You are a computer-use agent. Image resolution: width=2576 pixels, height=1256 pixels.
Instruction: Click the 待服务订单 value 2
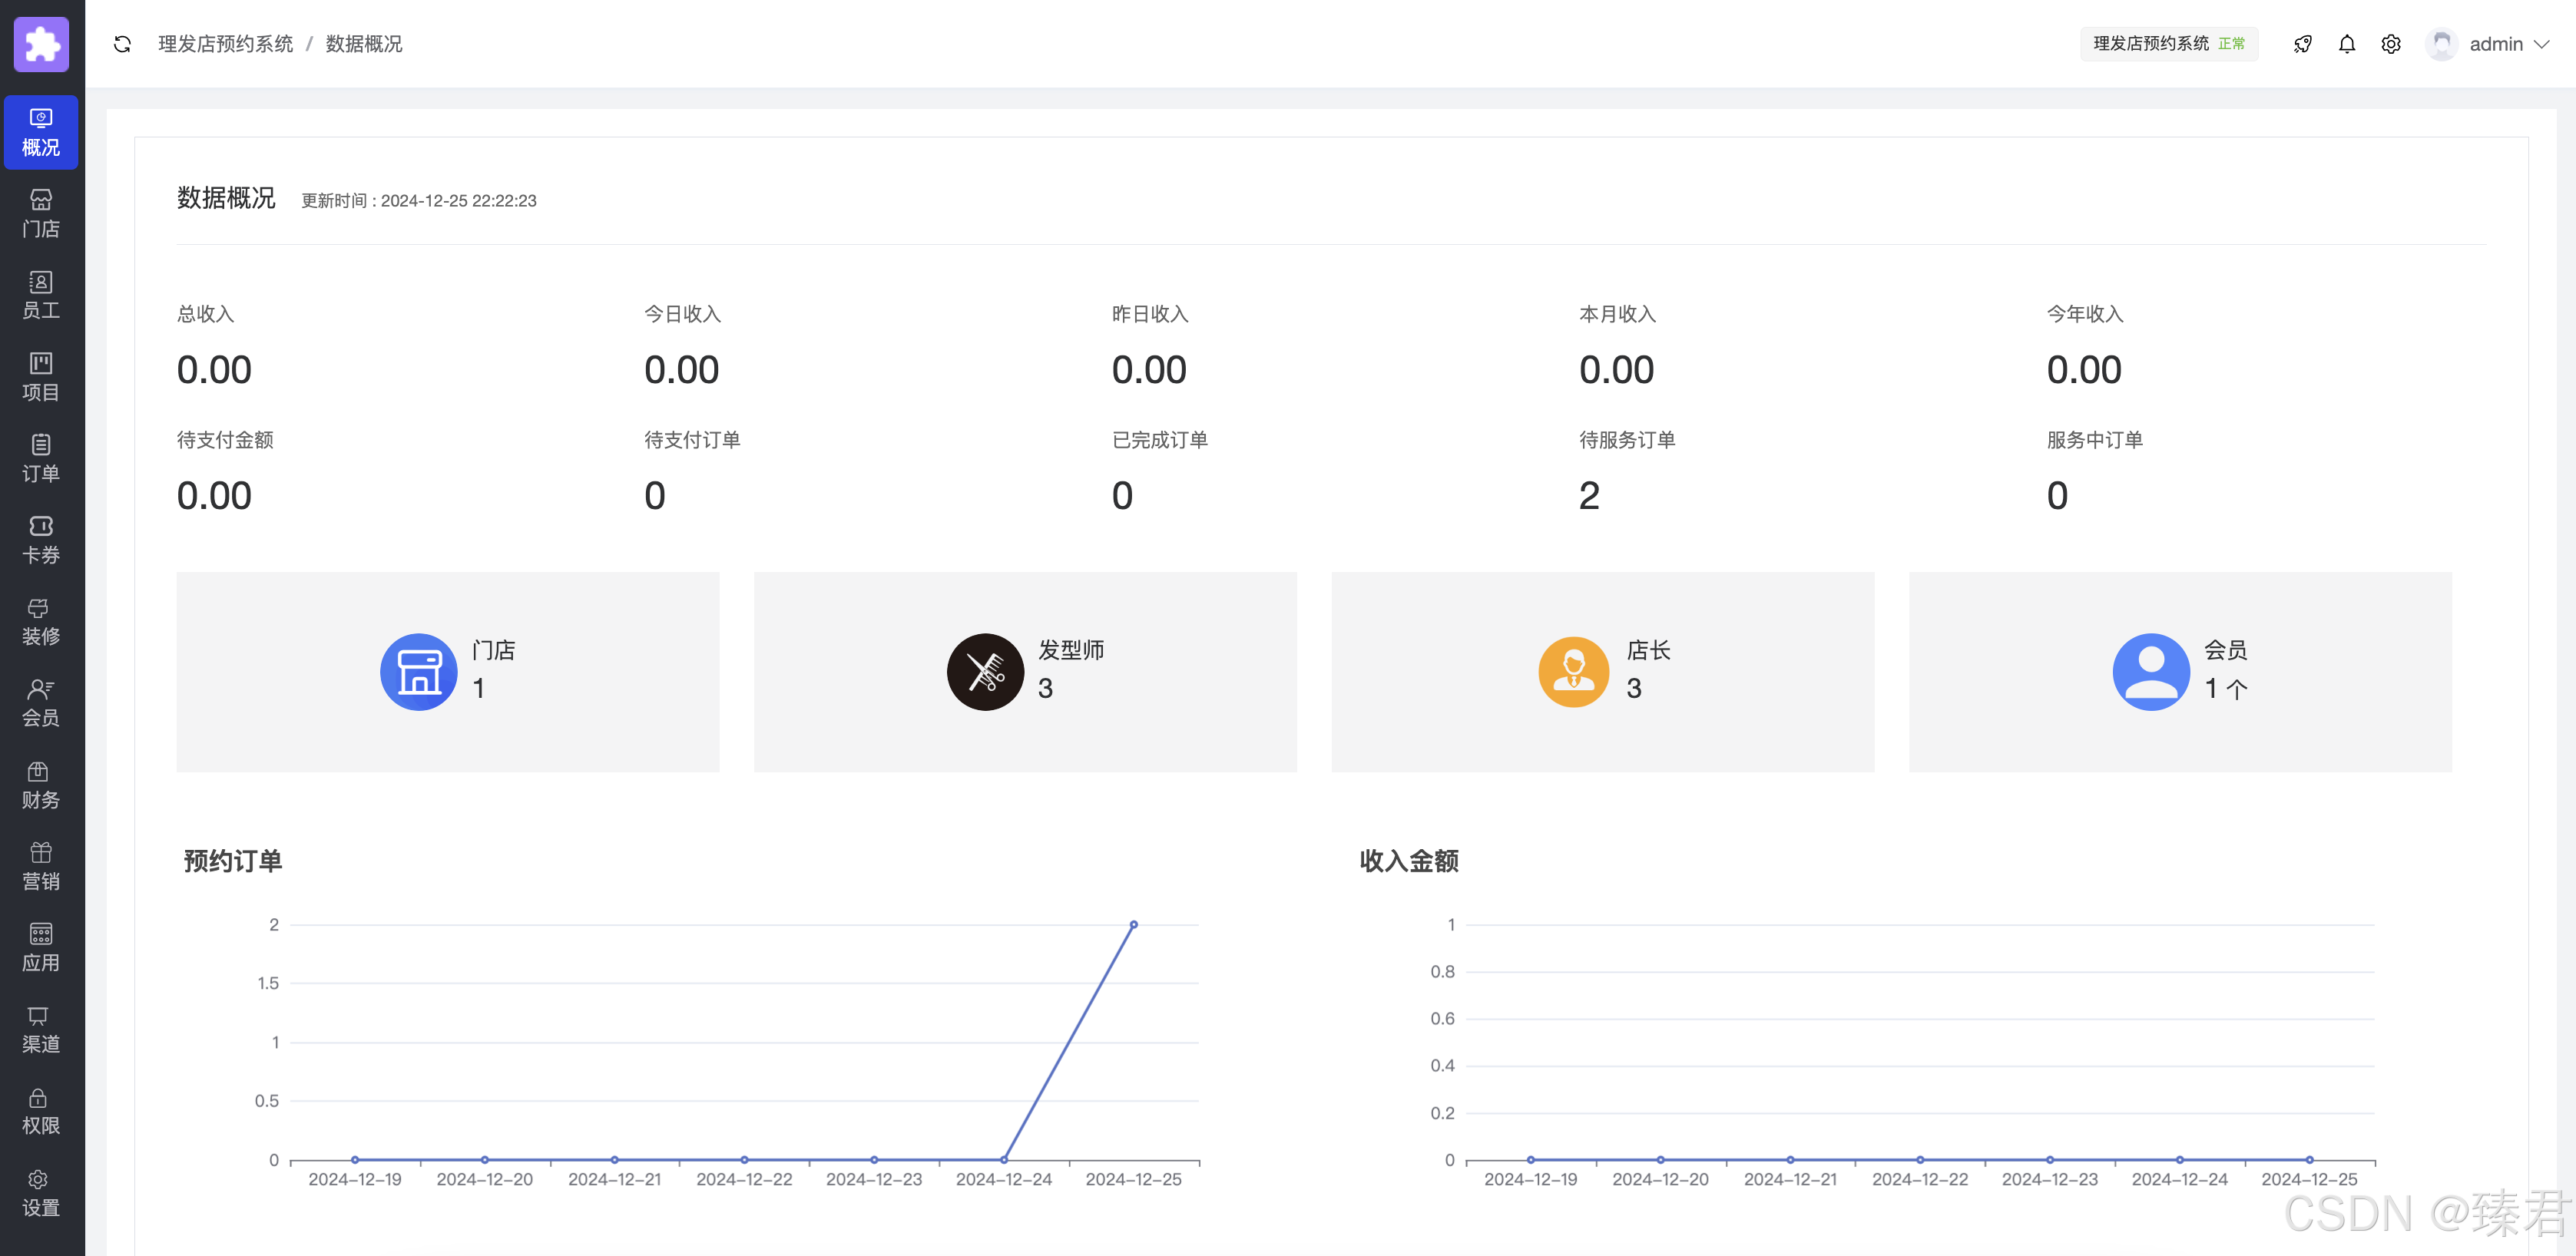pyautogui.click(x=1589, y=496)
